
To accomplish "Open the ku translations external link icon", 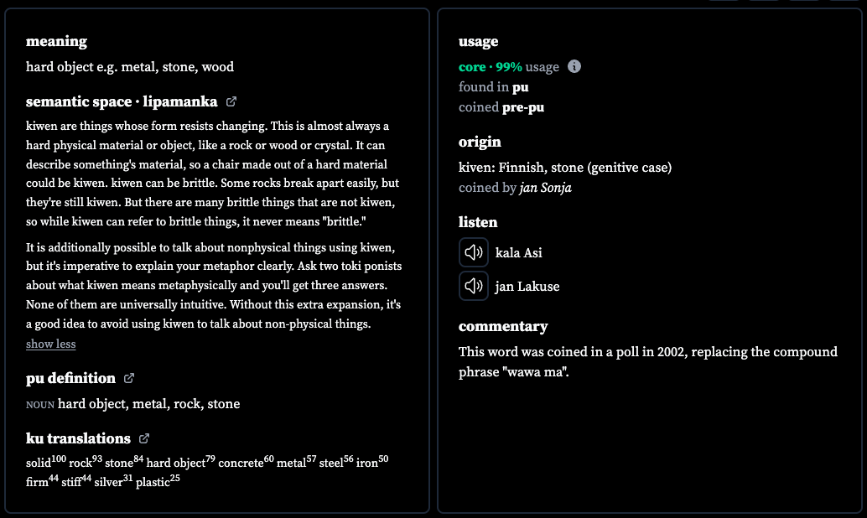I will tap(143, 438).
